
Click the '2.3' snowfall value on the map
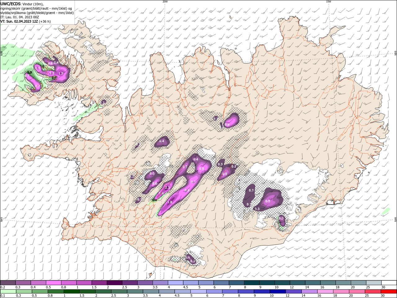(x=167, y=187)
